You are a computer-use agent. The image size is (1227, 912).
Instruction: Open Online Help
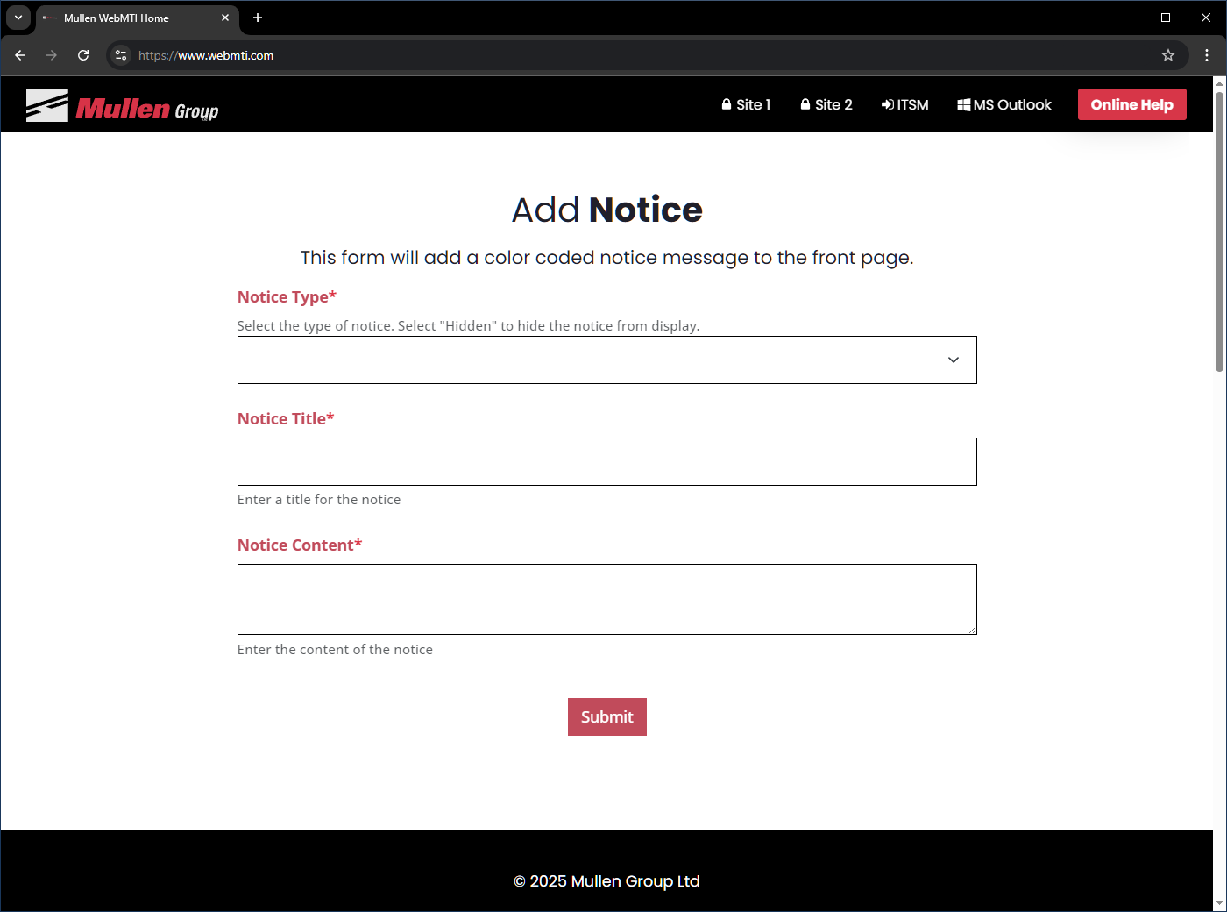pyautogui.click(x=1131, y=103)
